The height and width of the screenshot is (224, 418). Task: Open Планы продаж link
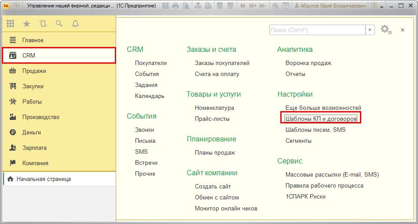coord(215,153)
